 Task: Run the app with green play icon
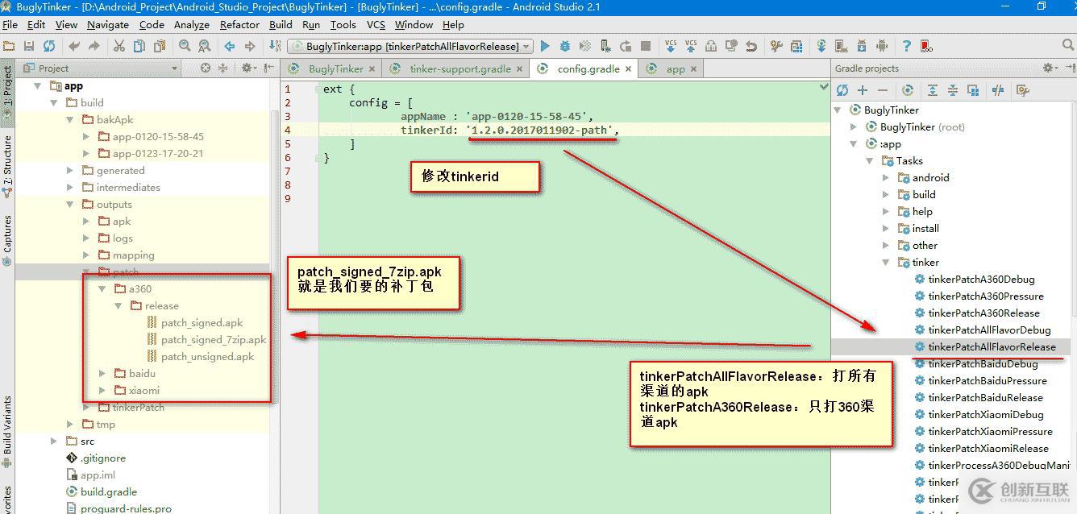coord(545,46)
